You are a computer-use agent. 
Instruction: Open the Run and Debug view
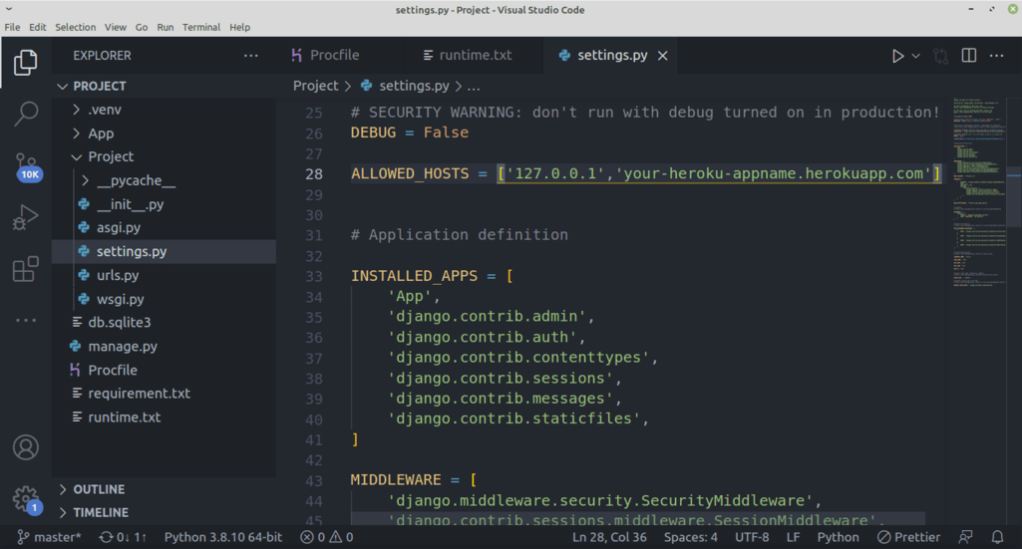[x=25, y=217]
